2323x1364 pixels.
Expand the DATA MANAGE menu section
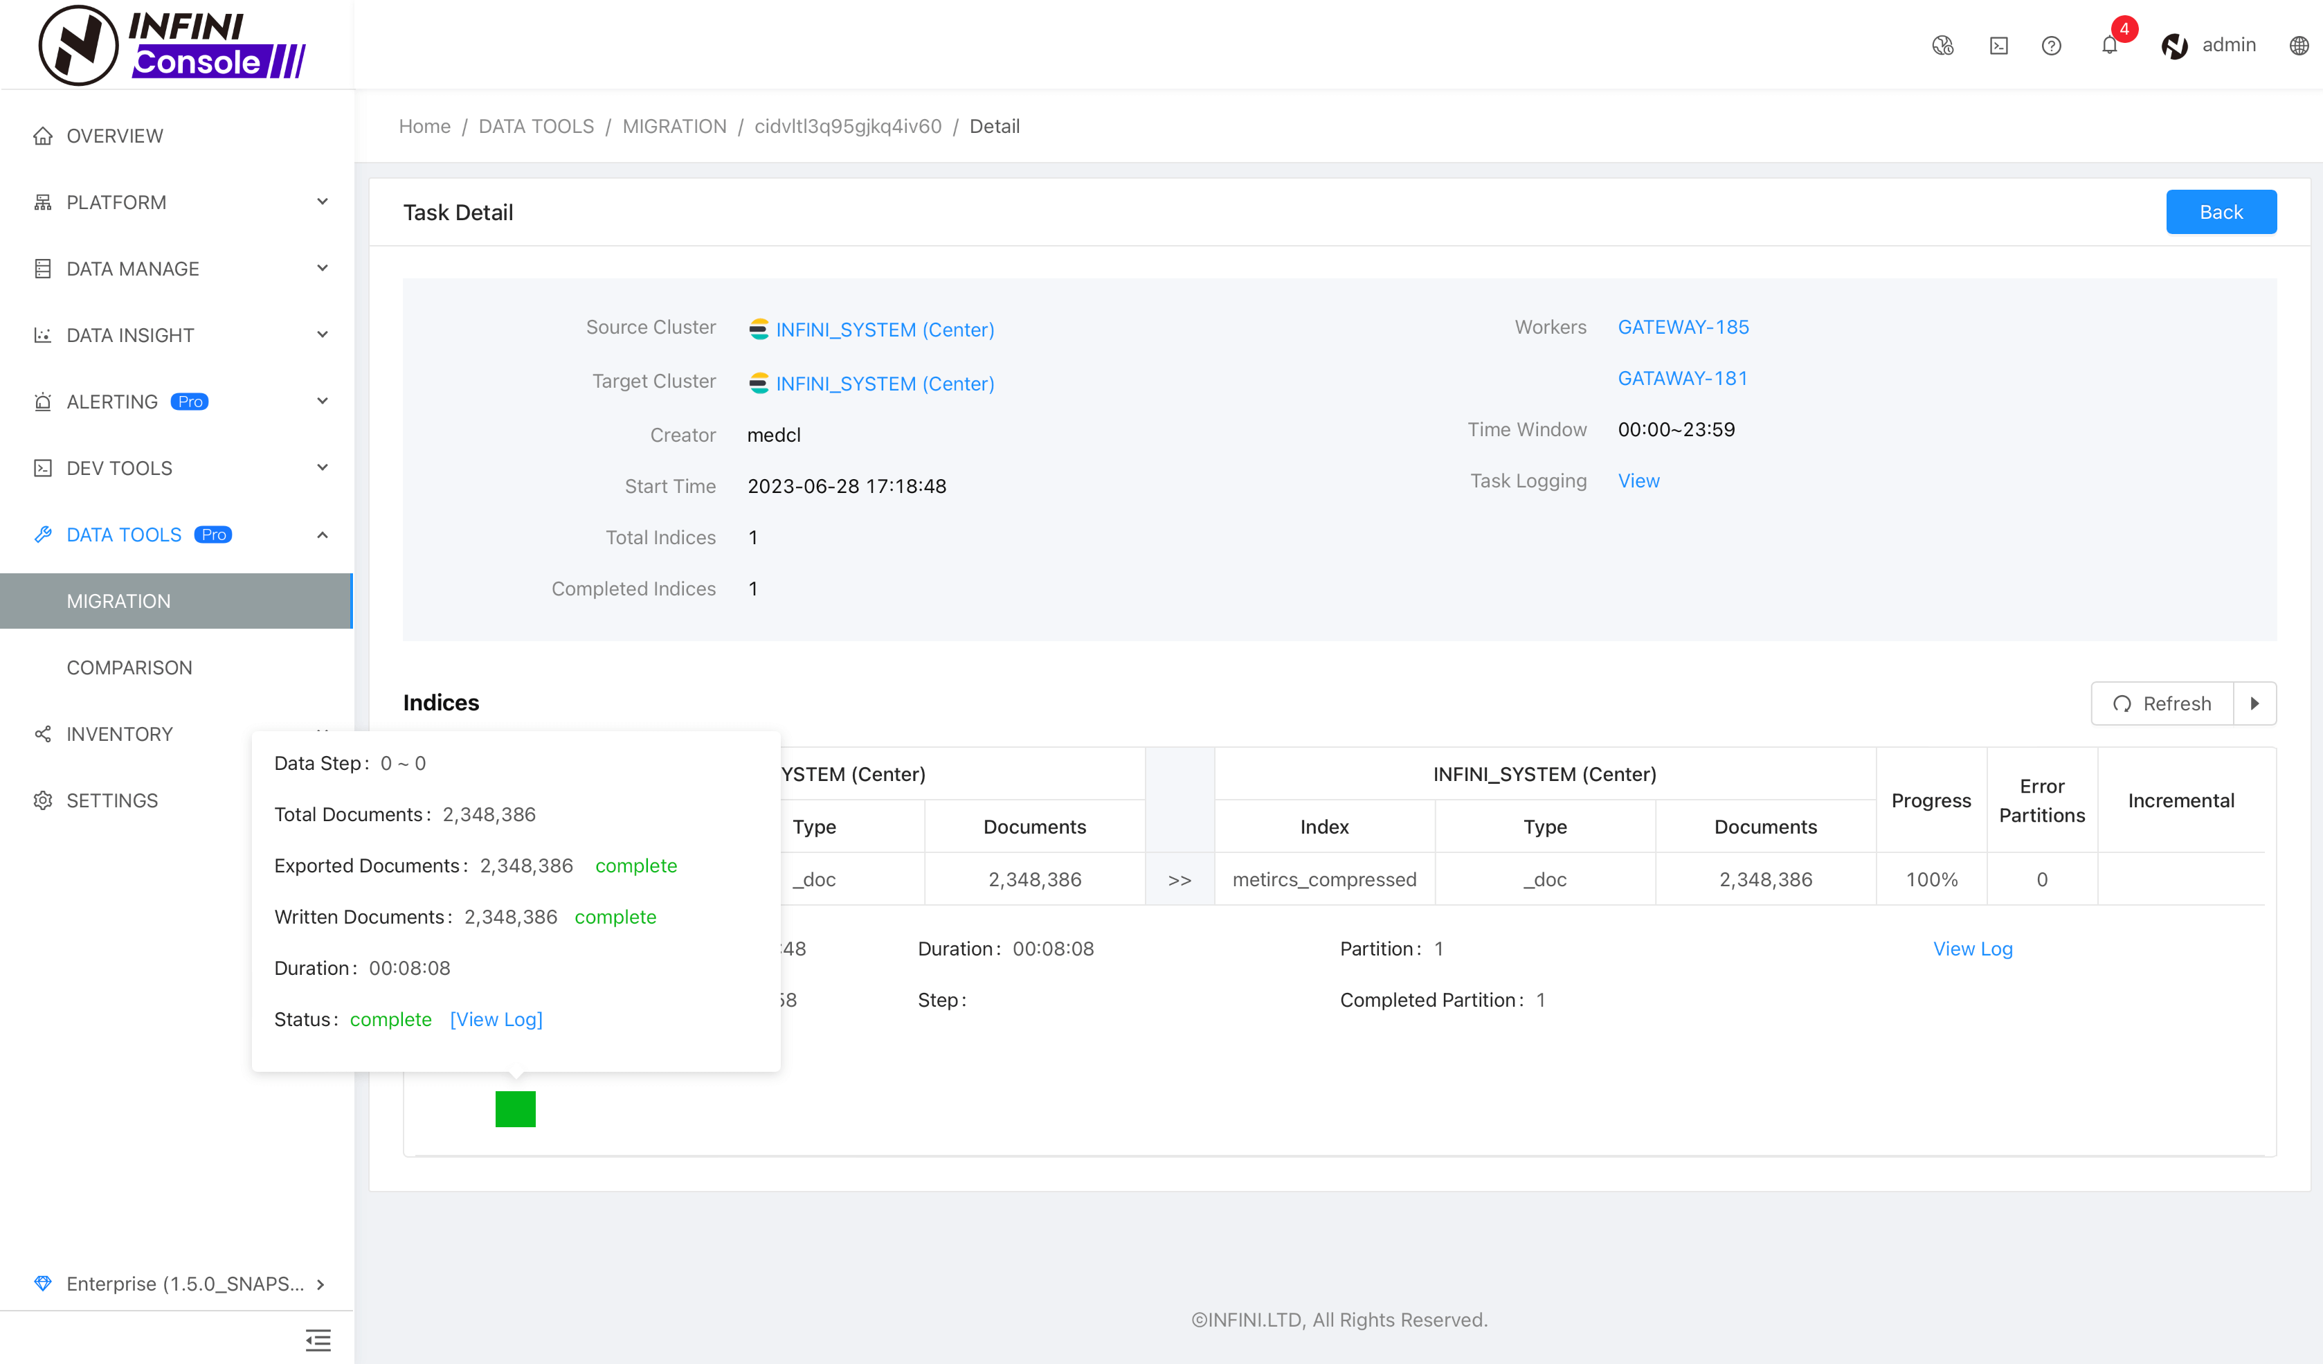(x=177, y=268)
